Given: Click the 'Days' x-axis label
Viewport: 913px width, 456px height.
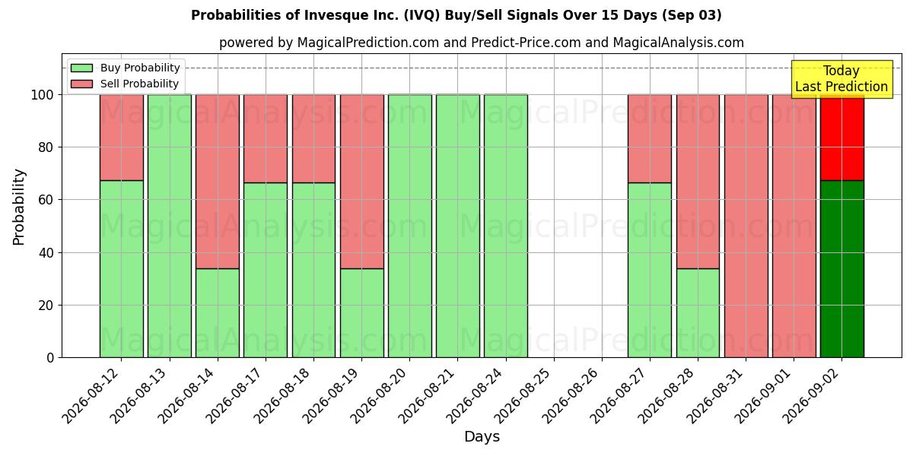Looking at the screenshot, I should click(482, 437).
